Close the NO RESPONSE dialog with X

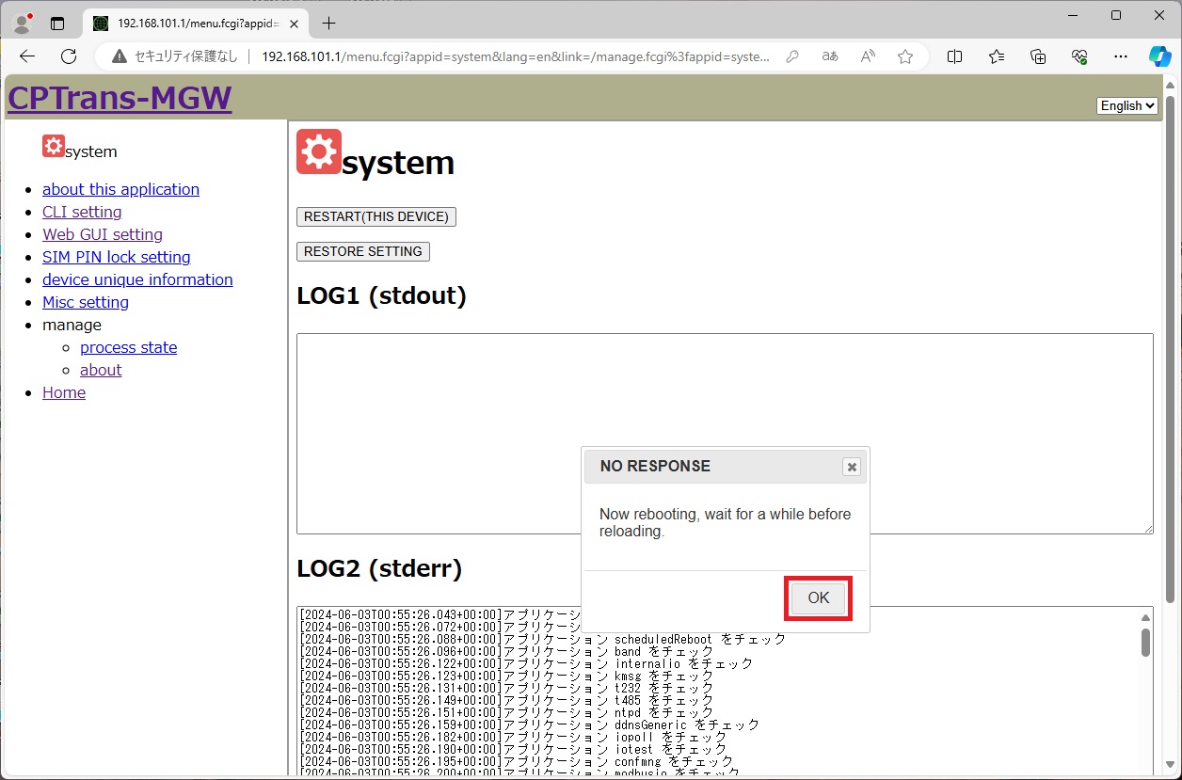pyautogui.click(x=851, y=467)
